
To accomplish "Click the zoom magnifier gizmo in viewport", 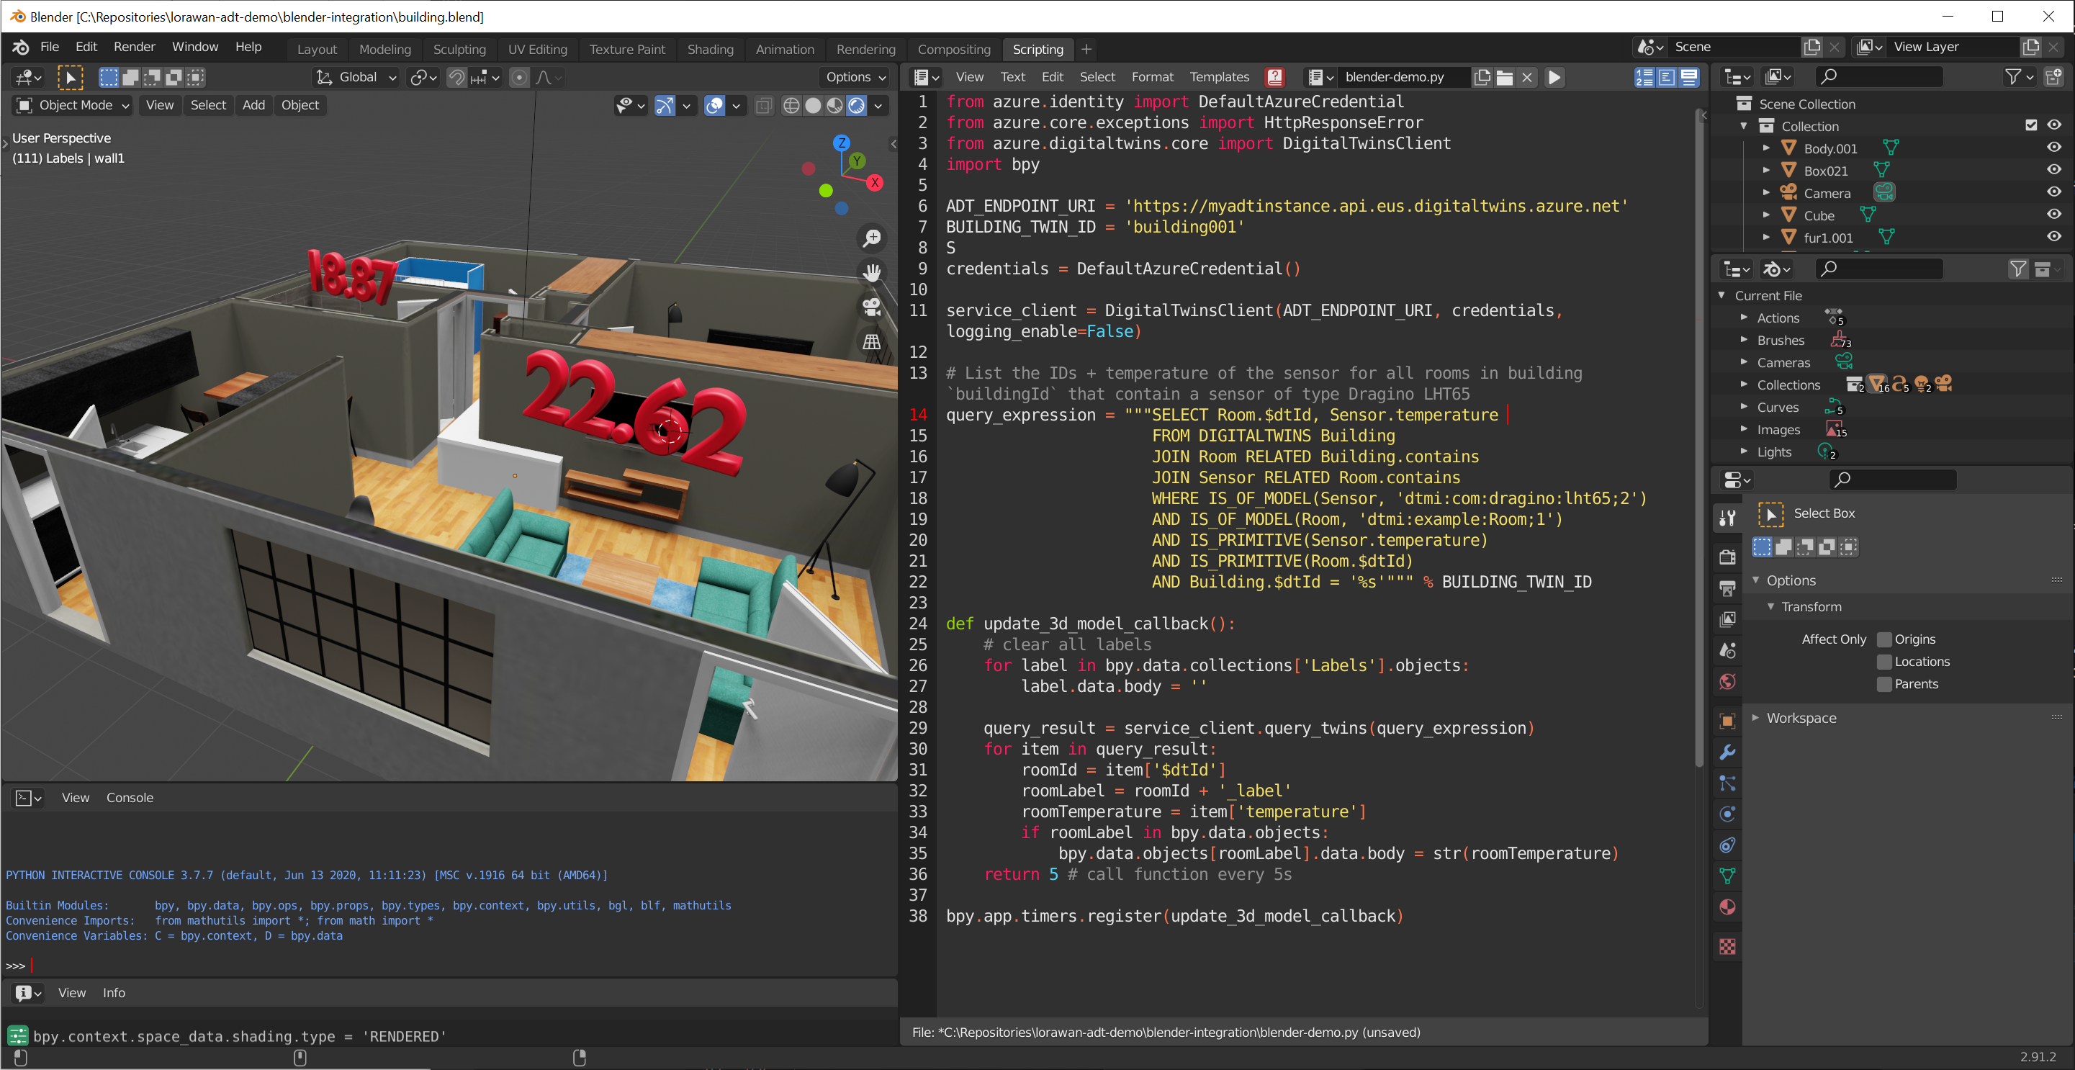I will 872,238.
